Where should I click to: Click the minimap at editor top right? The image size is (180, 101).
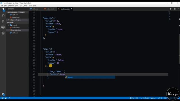pos(169,15)
